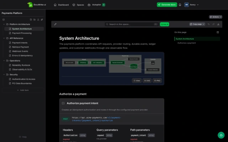Click the POST method badge
This screenshot has width=228, height=142.
tap(66, 119)
